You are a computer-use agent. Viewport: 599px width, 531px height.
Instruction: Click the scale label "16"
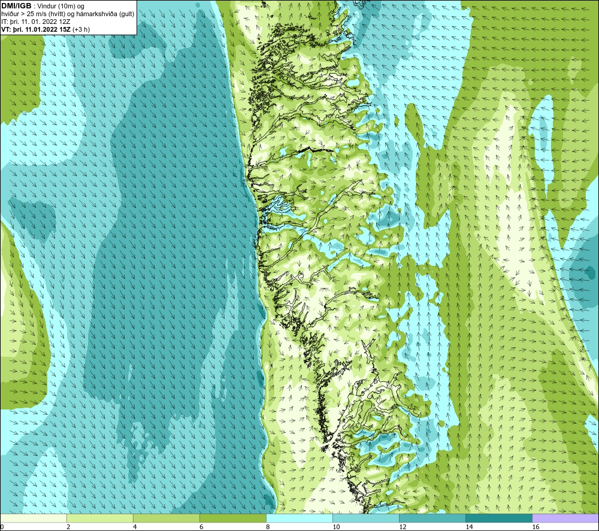[x=536, y=527]
